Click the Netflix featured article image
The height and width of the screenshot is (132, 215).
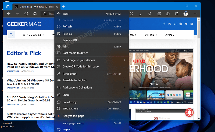[161, 76]
